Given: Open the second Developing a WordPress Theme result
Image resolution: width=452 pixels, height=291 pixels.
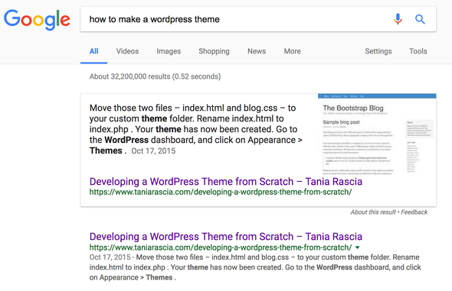Looking at the screenshot, I should click(226, 237).
